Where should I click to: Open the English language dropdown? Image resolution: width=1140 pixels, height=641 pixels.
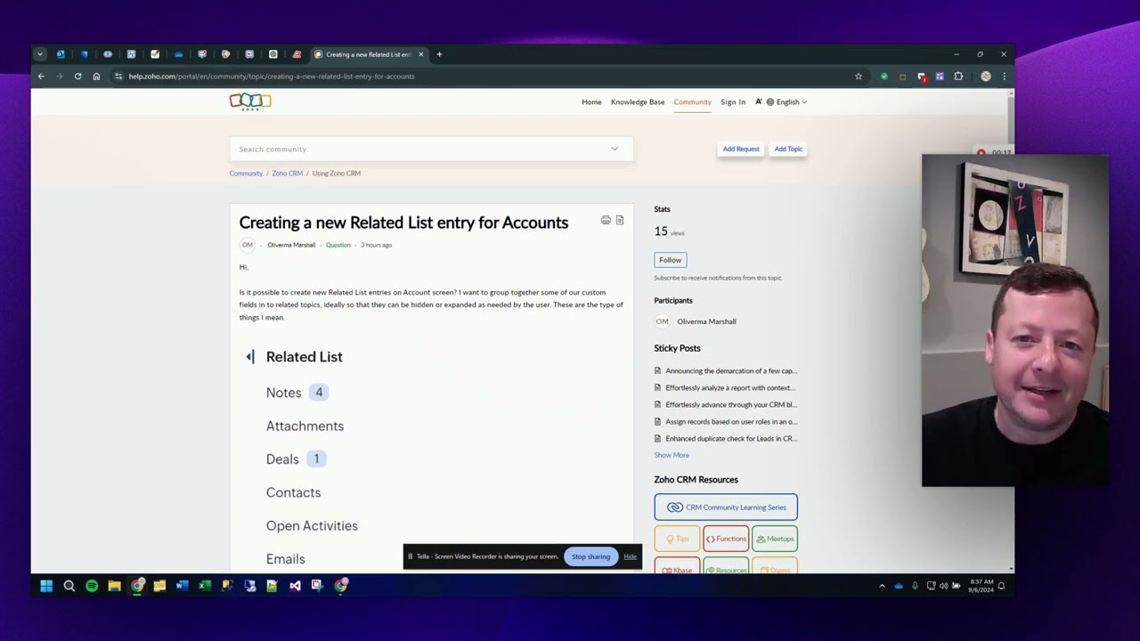pos(786,101)
